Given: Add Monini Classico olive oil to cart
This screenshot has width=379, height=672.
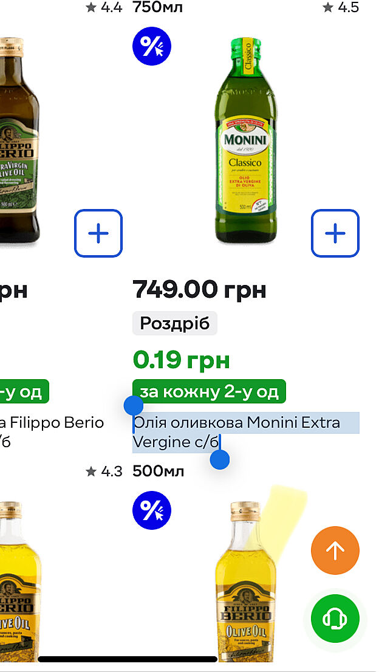Looking at the screenshot, I should (335, 233).
